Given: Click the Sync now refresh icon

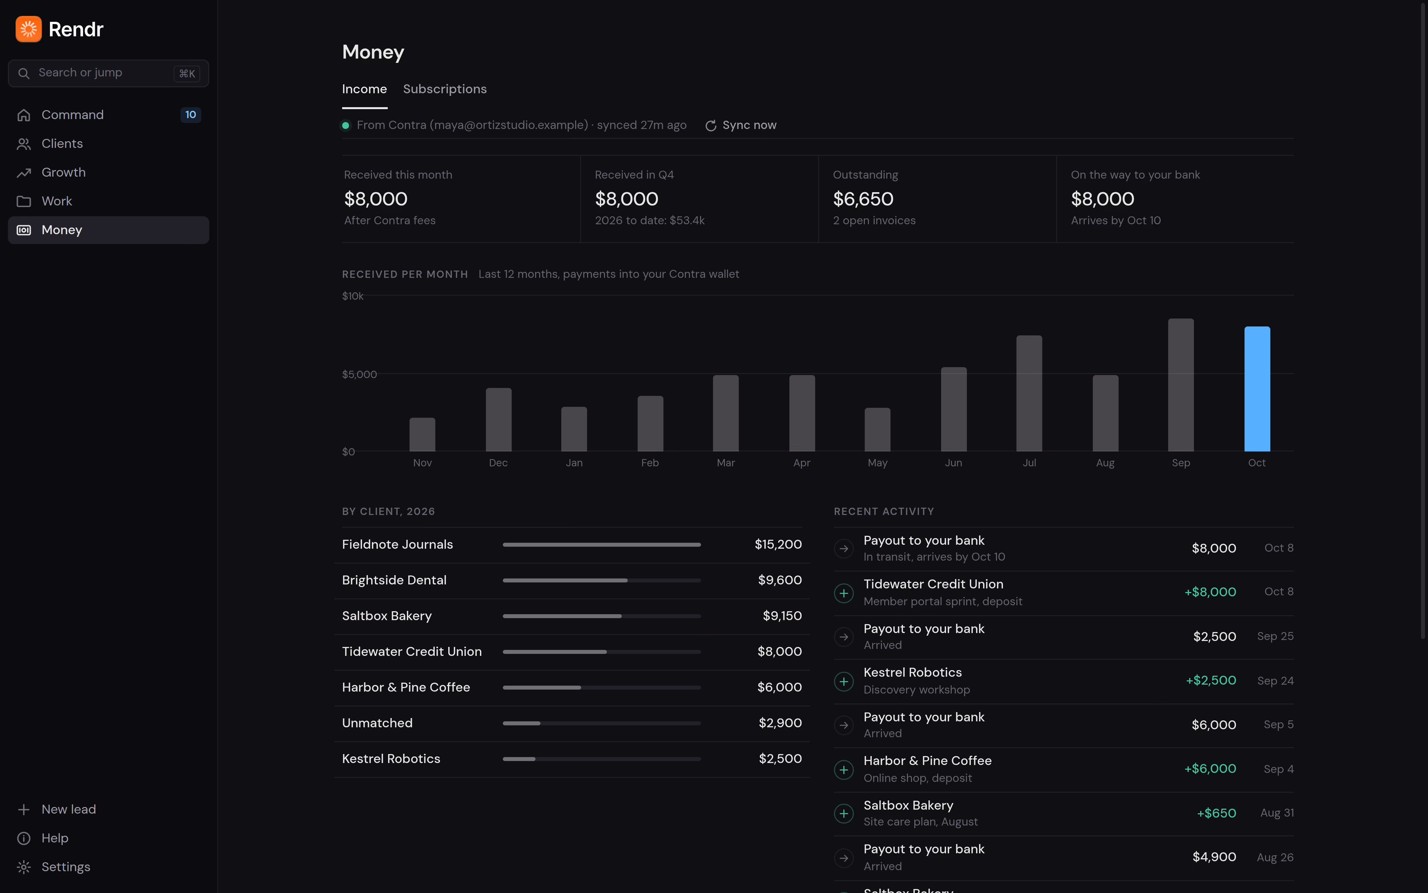Looking at the screenshot, I should (x=711, y=125).
